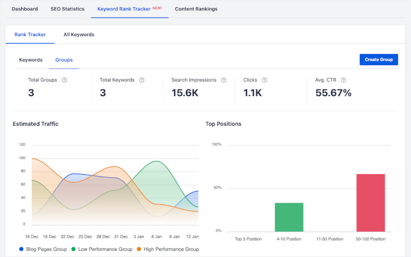Screen dimensions: 411x257
Task: Toggle Low Performance Group legend series
Action: 102,249
